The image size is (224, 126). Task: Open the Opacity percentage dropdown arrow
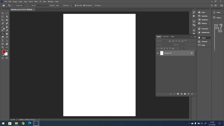pos(61,6)
